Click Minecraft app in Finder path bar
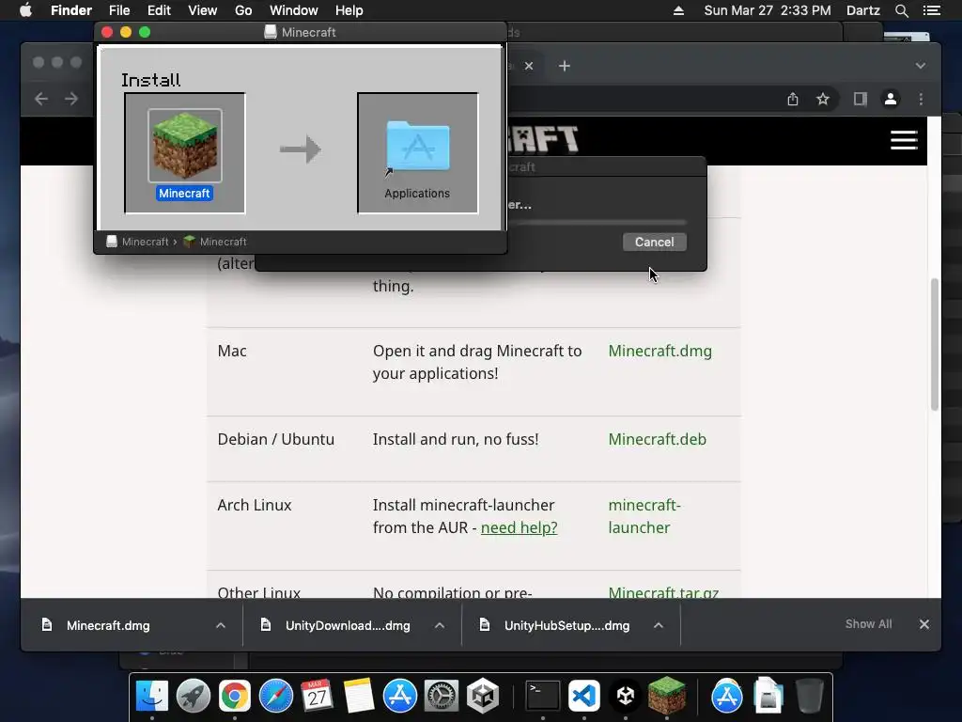The height and width of the screenshot is (722, 962). [215, 242]
